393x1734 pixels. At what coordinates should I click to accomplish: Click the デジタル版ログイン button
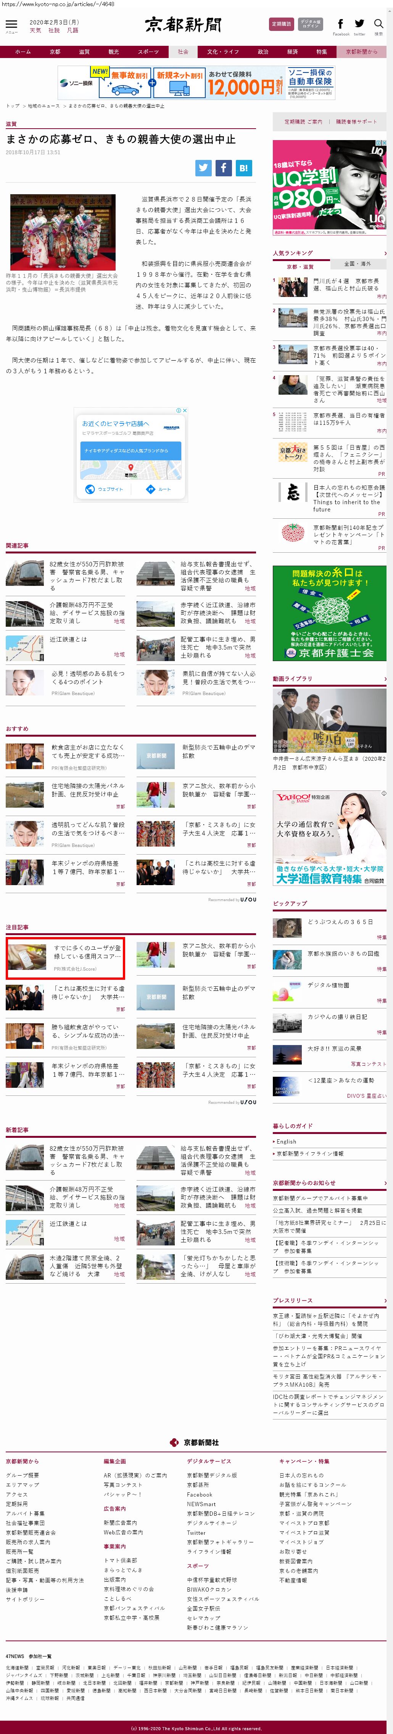coord(310,24)
